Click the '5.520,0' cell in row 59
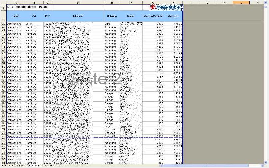269x168 pixels. [x=173, y=90]
